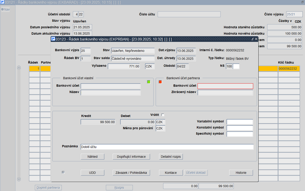Click the Nav radio icon on the left
Image resolution: width=305 pixels, height=191 pixels.
pos(2,10)
